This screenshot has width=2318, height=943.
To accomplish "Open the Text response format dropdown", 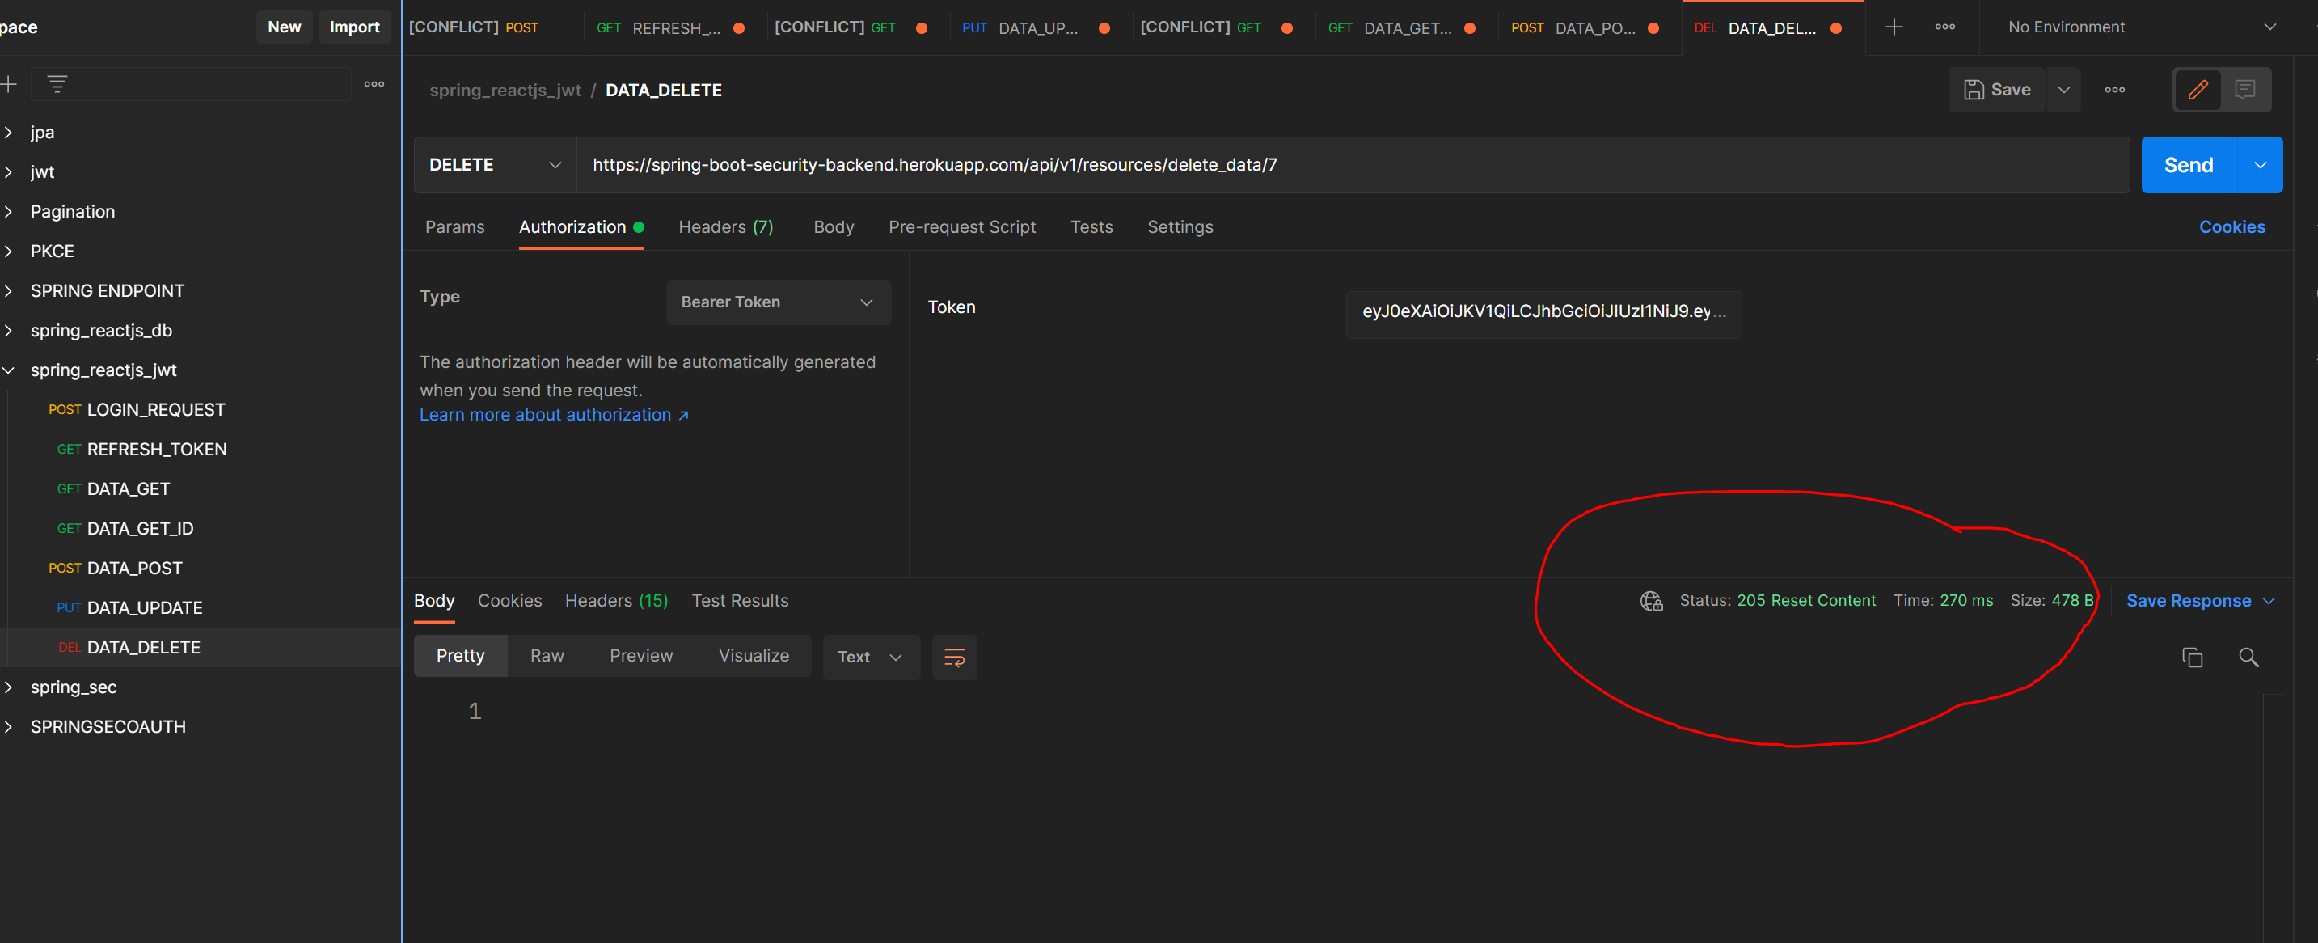I will click(870, 657).
